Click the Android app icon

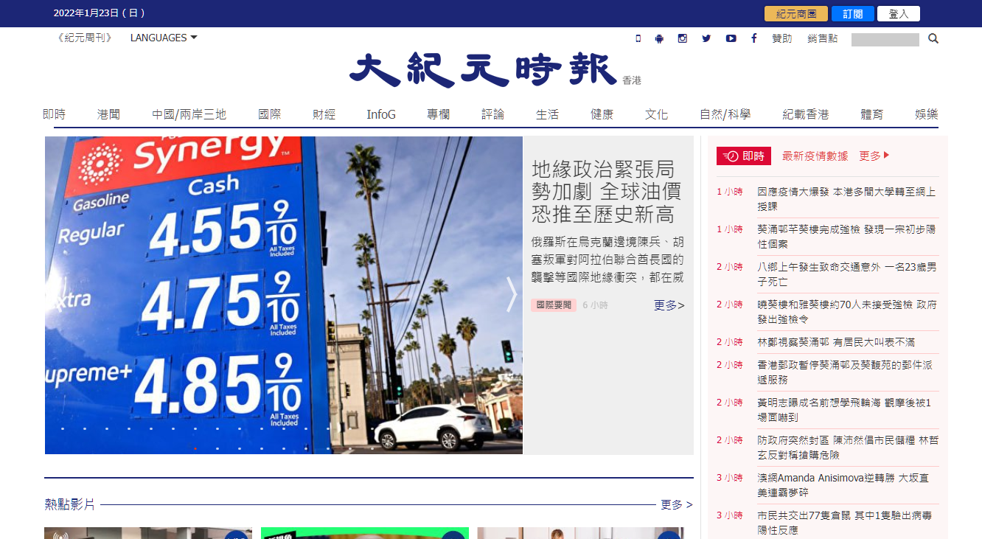pos(659,38)
